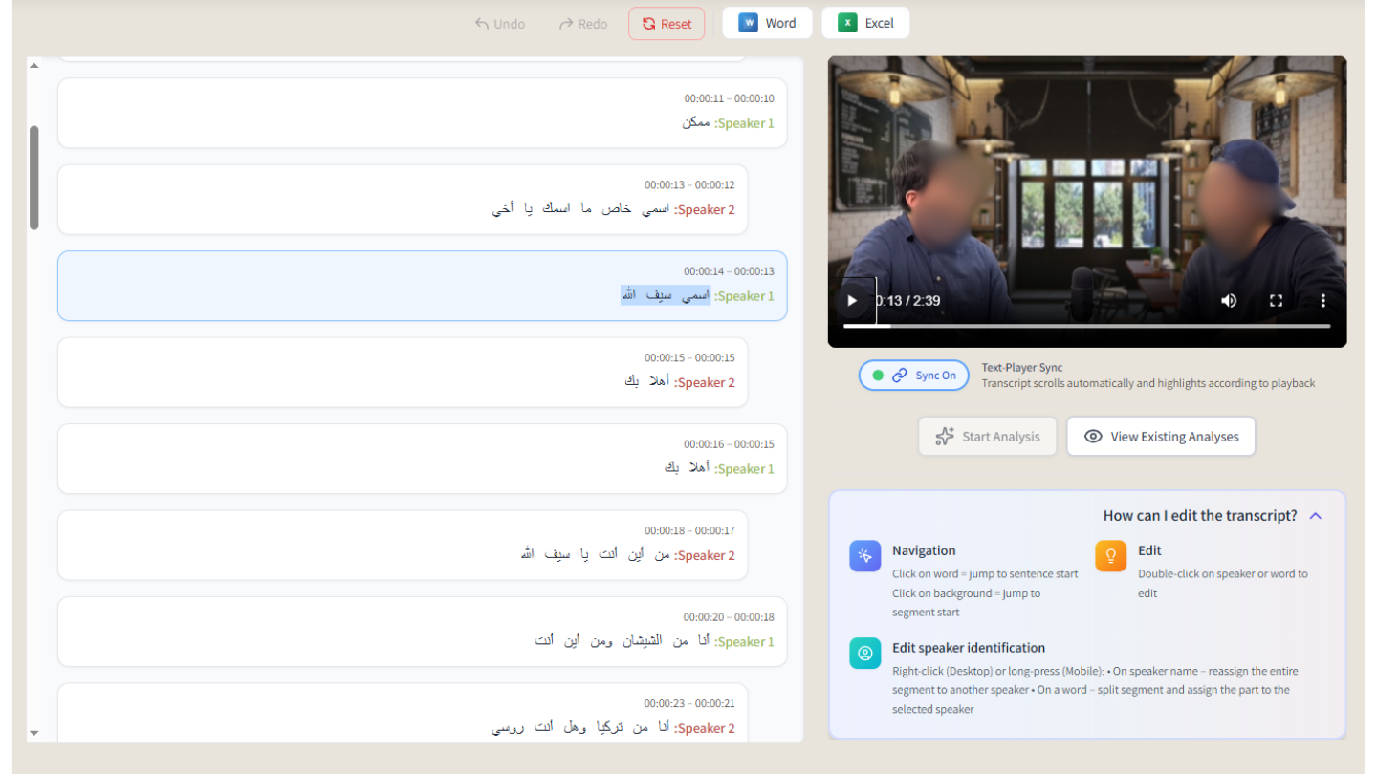The image size is (1377, 774).
Task: Toggle Sync On text-player sync
Action: pyautogui.click(x=913, y=376)
